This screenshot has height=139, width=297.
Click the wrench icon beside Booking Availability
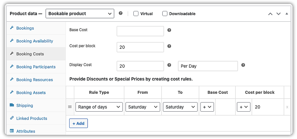coord(12,41)
